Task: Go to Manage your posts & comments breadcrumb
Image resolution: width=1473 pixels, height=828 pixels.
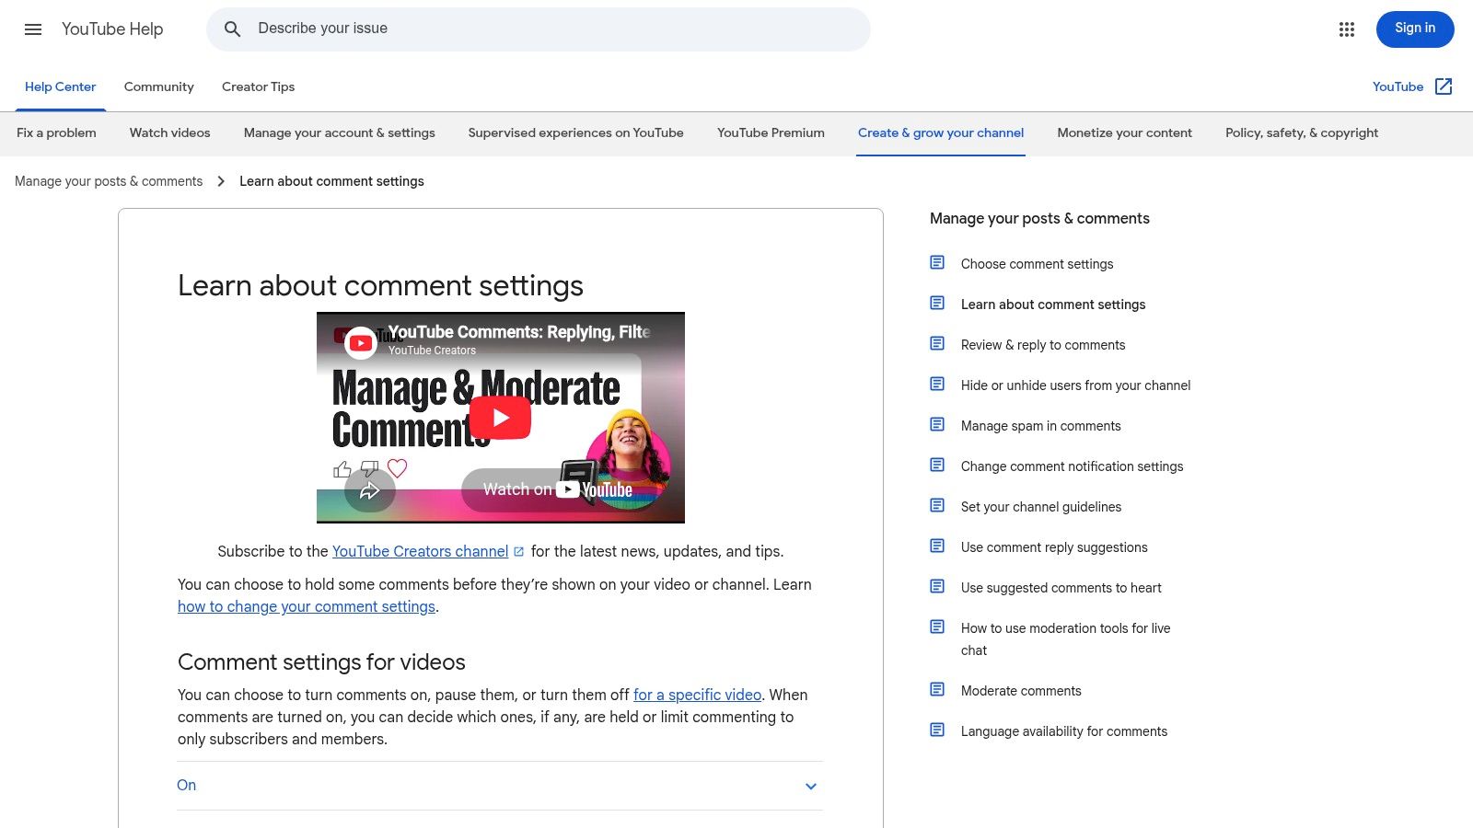Action: 109,181
